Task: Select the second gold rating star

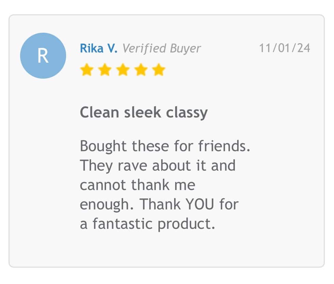Action: click(x=105, y=69)
